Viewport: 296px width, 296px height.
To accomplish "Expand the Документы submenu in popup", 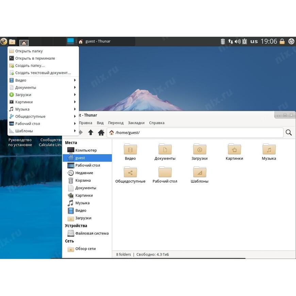I will click(75, 87).
